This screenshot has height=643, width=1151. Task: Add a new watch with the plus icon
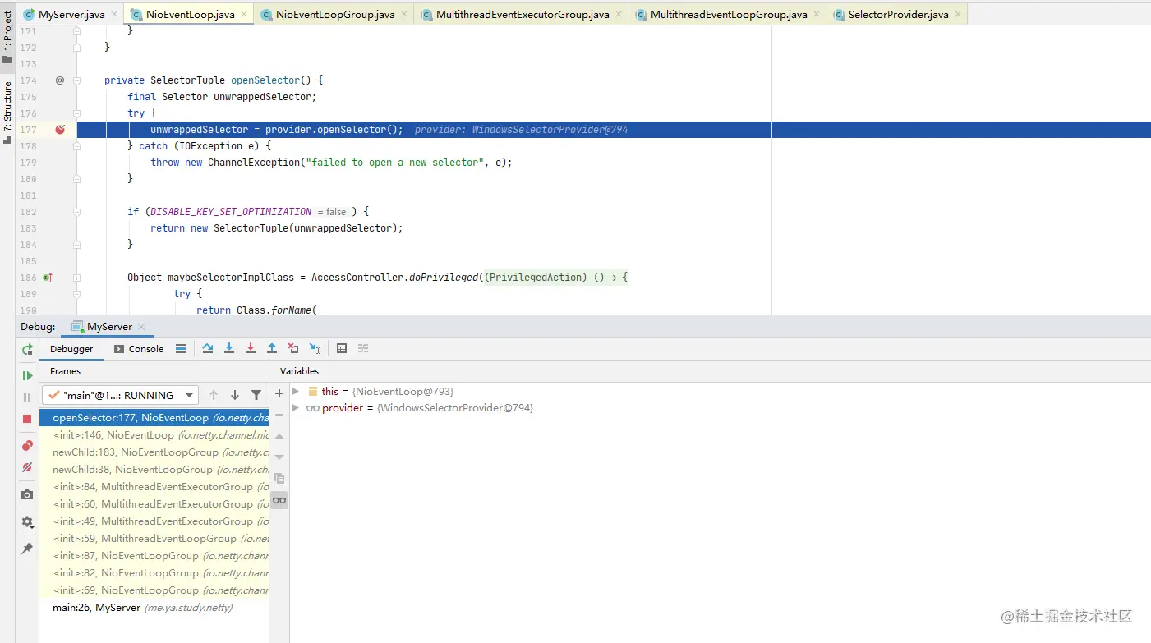pos(279,393)
